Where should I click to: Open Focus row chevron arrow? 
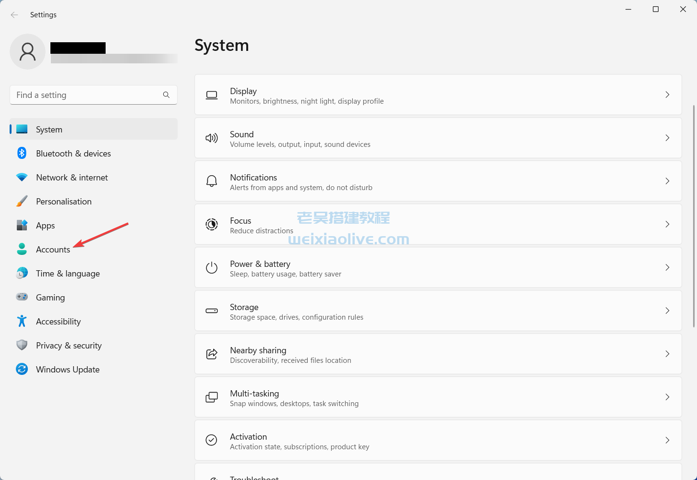[667, 224]
